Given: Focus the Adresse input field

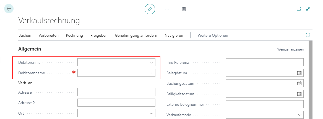Looking at the screenshot, I should [116, 92].
